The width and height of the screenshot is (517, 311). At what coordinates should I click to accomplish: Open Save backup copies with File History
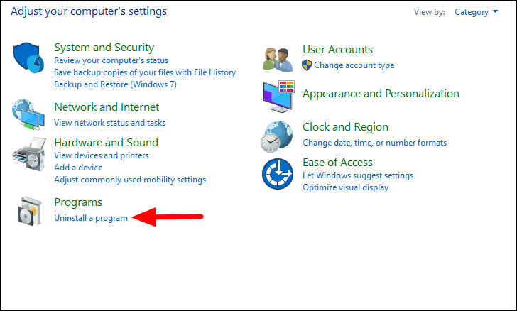point(145,72)
